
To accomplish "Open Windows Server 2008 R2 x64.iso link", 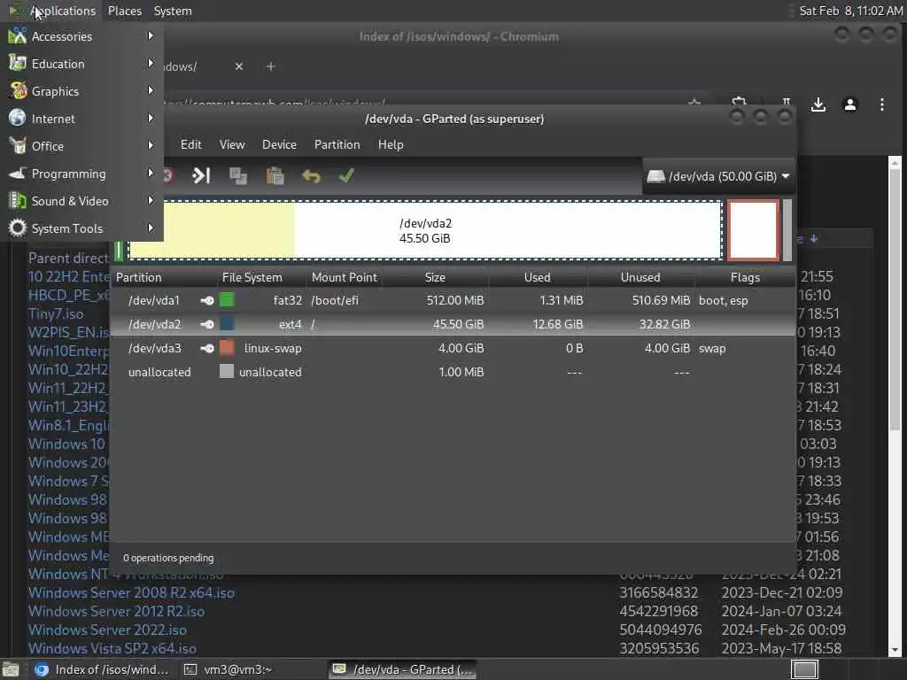I will 131,592.
